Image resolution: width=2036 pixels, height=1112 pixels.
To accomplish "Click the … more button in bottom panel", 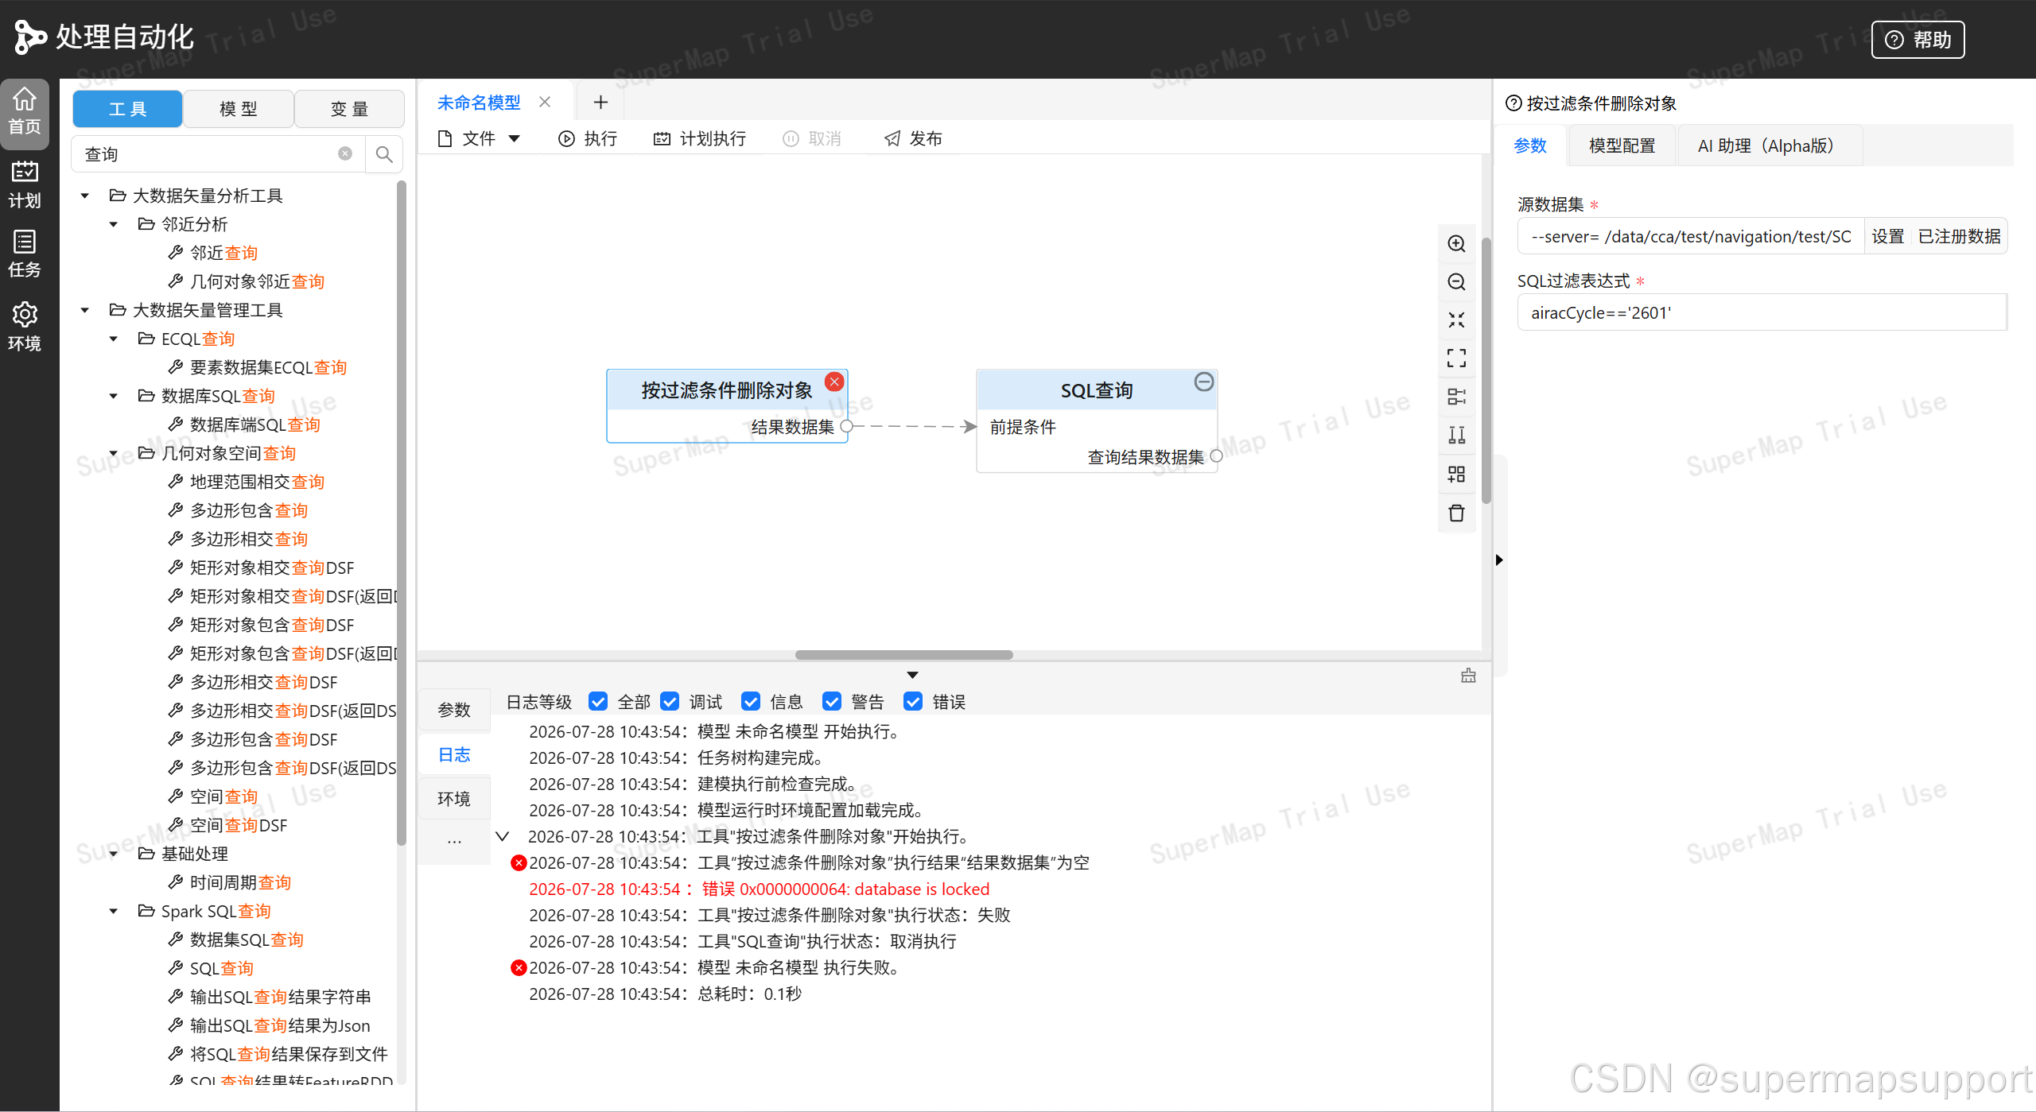I will click(x=454, y=841).
